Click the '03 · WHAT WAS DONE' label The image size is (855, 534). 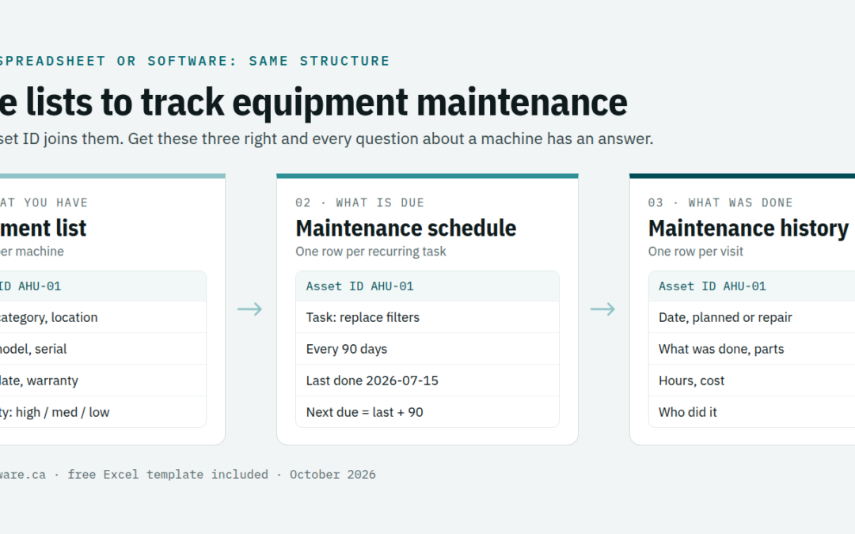720,203
